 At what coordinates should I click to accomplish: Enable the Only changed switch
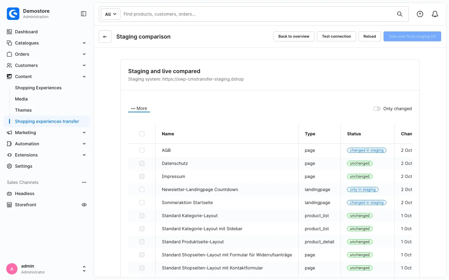pyautogui.click(x=377, y=109)
